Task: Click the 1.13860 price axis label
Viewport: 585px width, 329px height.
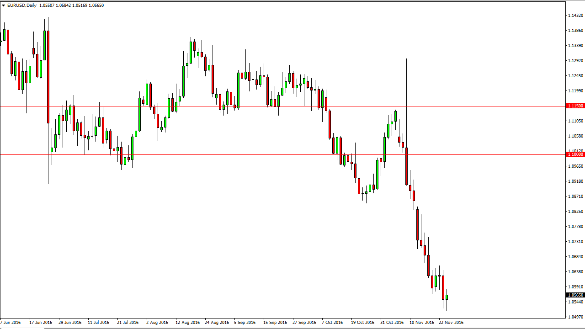Action: tap(575, 31)
